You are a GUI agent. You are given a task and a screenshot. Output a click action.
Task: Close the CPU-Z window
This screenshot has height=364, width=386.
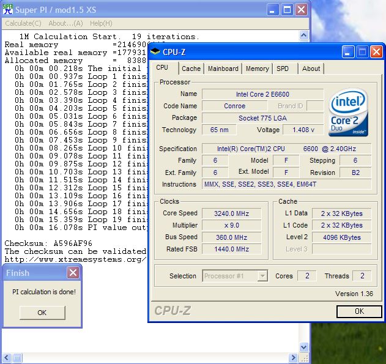(376, 52)
